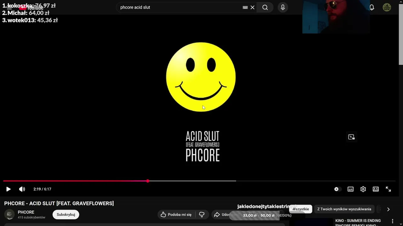Turn on subtitles/captions
403x226 pixels.
point(350,189)
